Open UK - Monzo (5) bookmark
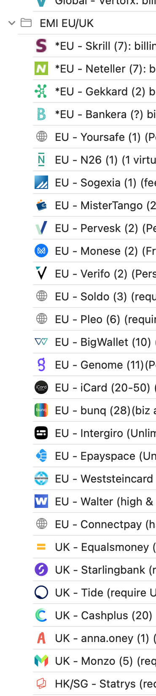The width and height of the screenshot is (156, 696). (94, 661)
